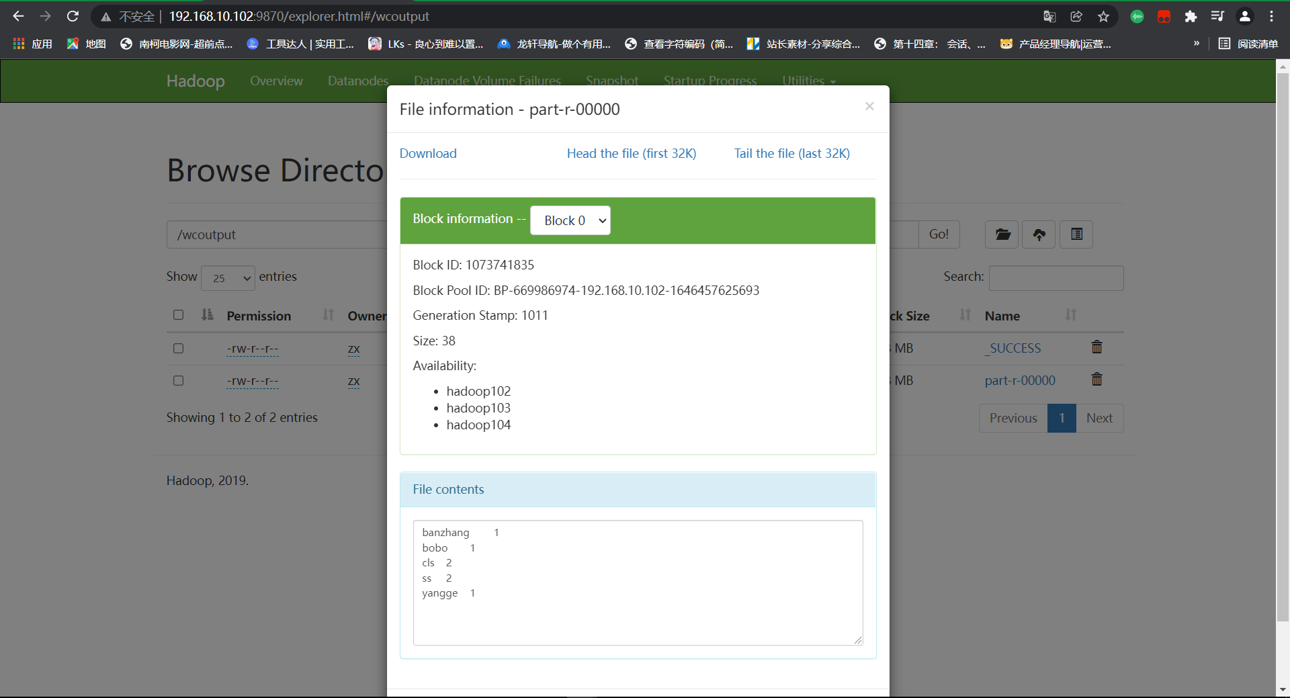The image size is (1290, 698).
Task: Expand the Utilities menu
Action: (809, 81)
